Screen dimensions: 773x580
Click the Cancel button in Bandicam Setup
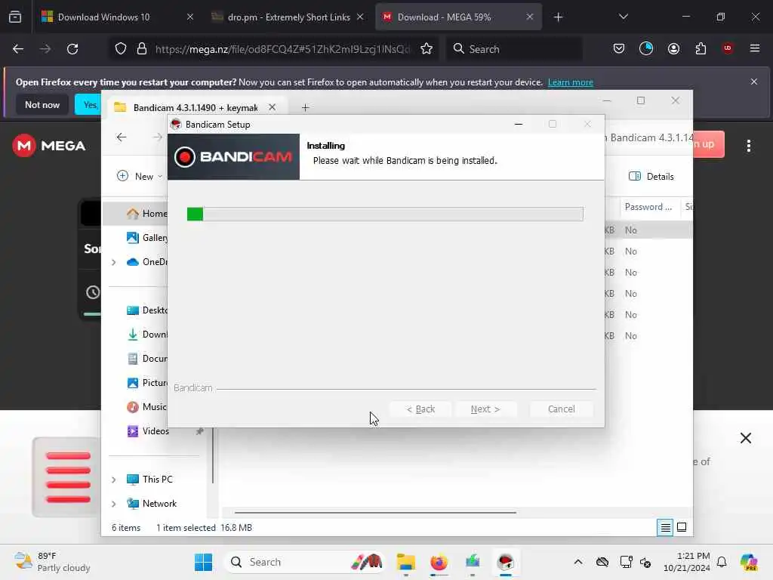[x=561, y=409]
